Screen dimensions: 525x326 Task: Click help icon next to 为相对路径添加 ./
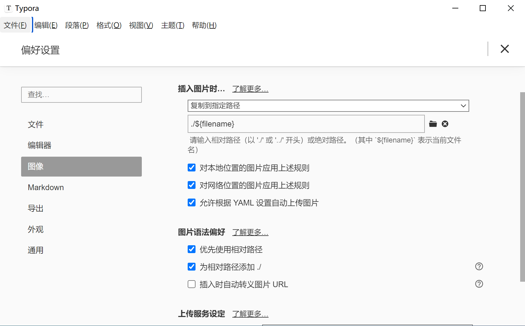479,266
